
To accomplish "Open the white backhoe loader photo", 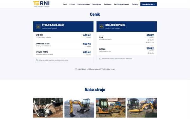I will coord(48,108).
